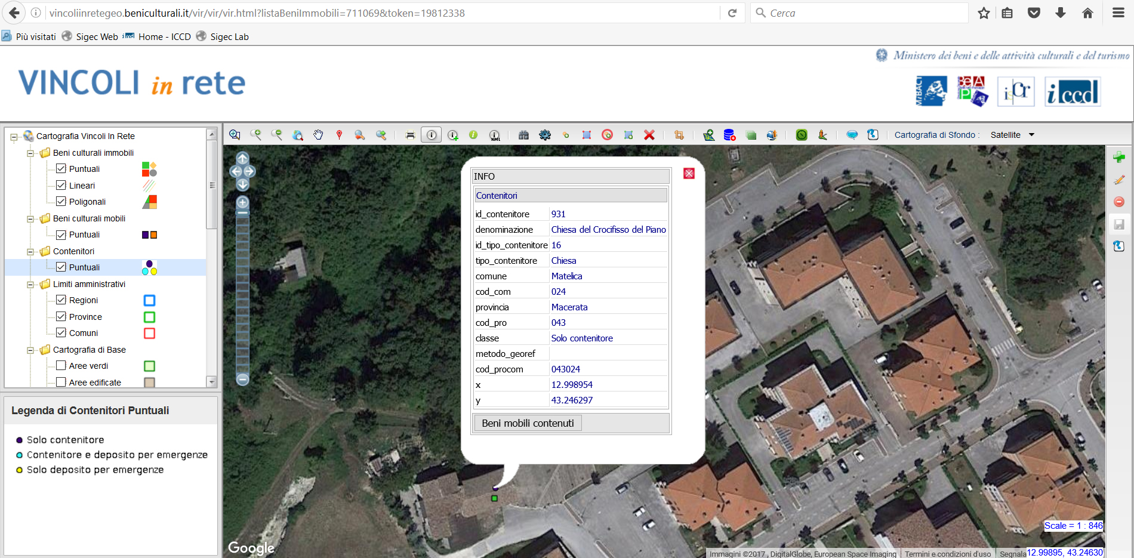This screenshot has height=558, width=1134.
Task: Open the binoculars search tool
Action: click(523, 135)
